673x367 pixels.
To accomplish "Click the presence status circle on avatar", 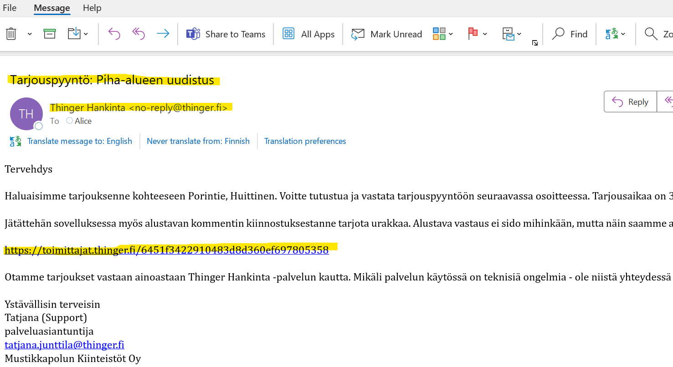I will [39, 126].
